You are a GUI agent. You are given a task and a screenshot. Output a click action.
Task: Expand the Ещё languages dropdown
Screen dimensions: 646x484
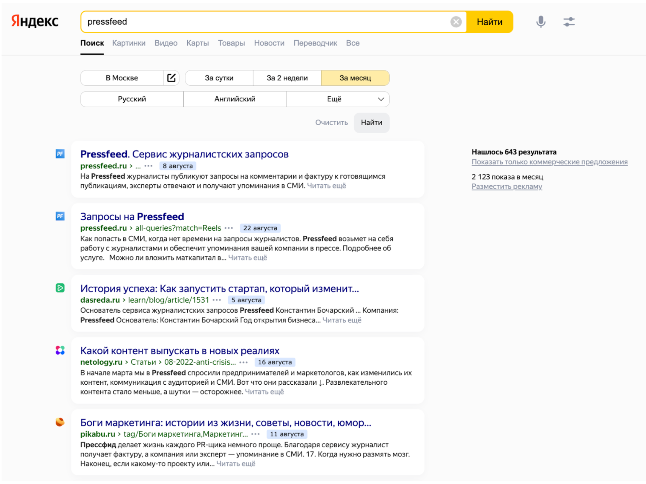338,99
